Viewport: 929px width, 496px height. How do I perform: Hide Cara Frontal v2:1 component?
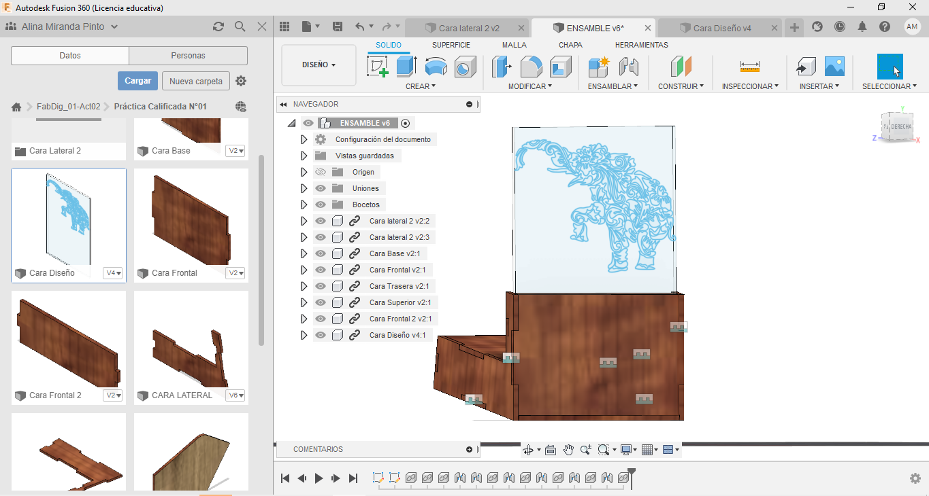point(321,270)
